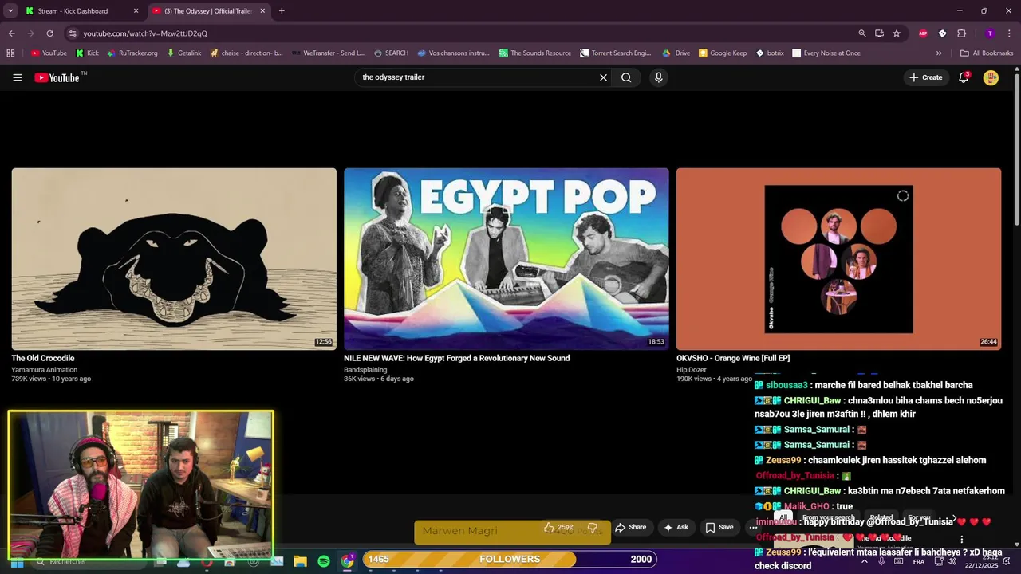Visit the Bandsplaining channel
Image resolution: width=1021 pixels, height=574 pixels.
(365, 369)
